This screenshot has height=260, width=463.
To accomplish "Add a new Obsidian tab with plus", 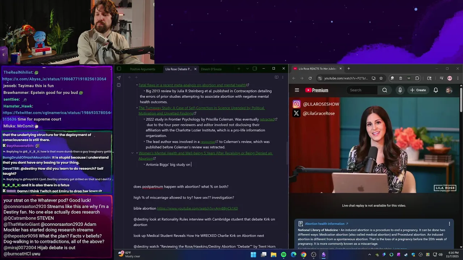I will point(239,69).
